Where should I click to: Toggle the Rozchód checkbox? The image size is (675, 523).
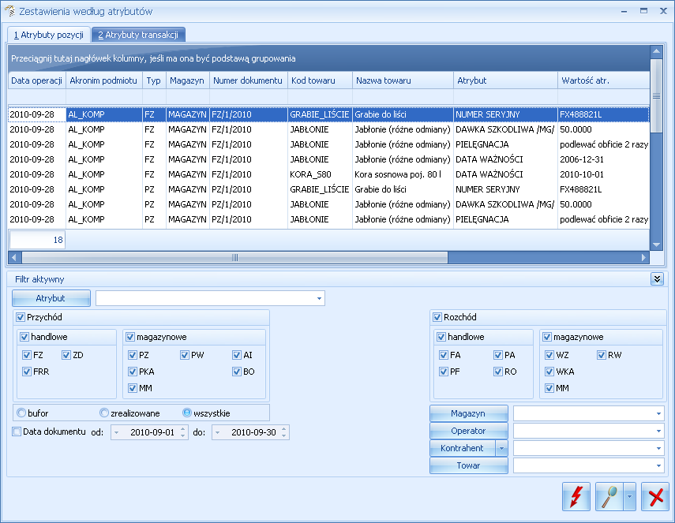437,317
